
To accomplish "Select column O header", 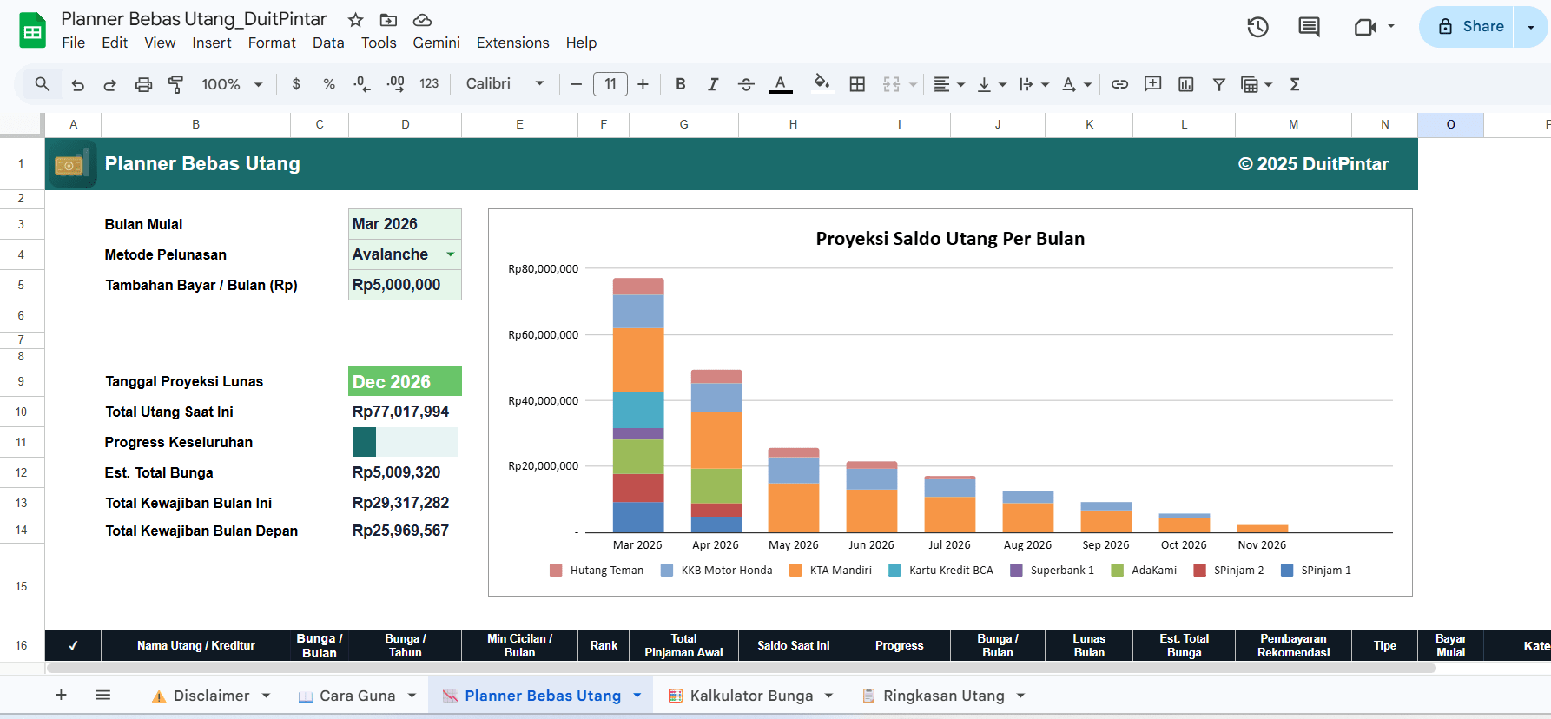I will click(x=1450, y=124).
